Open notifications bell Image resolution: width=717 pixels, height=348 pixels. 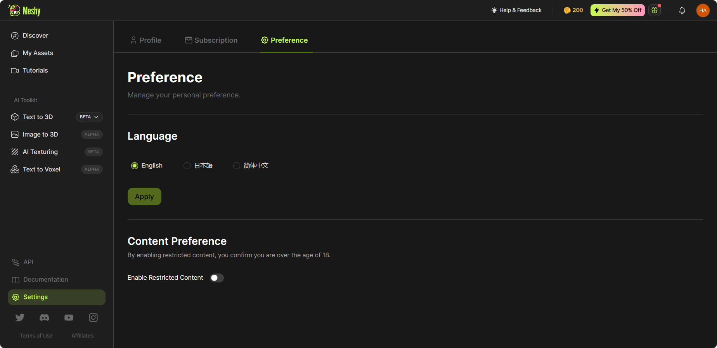pyautogui.click(x=682, y=10)
